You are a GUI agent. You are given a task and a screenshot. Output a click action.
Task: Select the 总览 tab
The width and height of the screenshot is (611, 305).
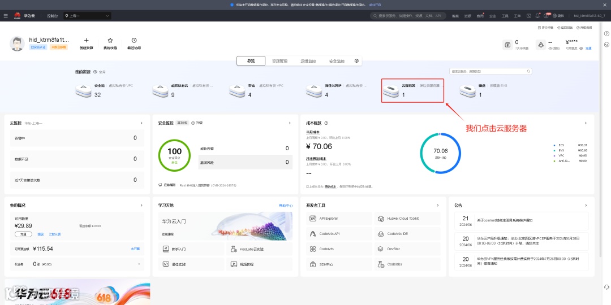point(251,61)
